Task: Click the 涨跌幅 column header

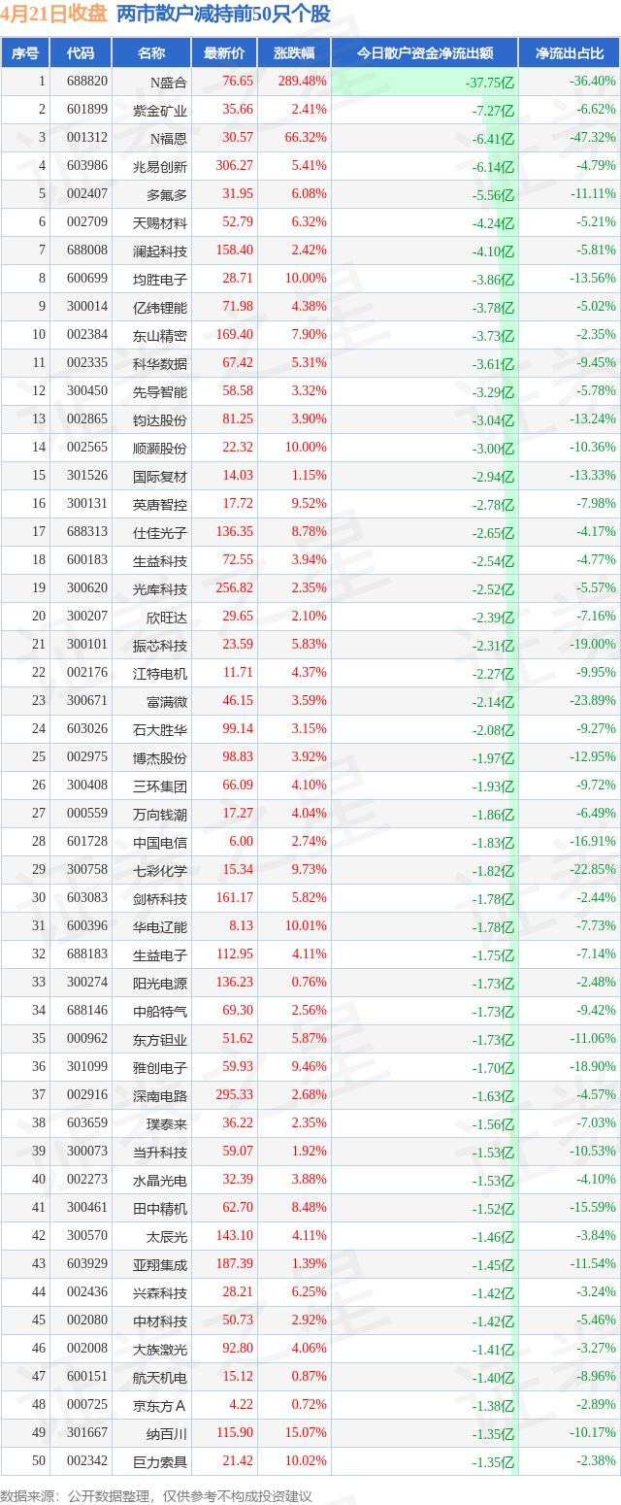Action: [x=294, y=53]
